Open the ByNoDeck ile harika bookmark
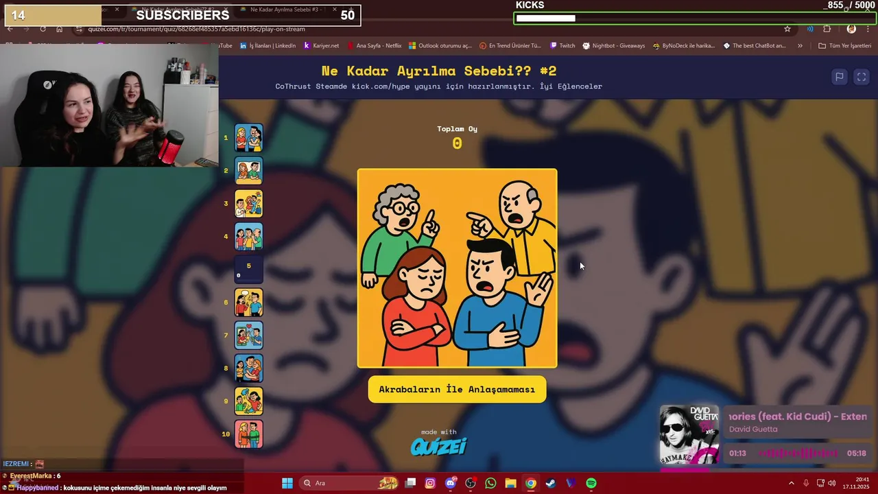Viewport: 878px width, 494px height. [x=684, y=46]
